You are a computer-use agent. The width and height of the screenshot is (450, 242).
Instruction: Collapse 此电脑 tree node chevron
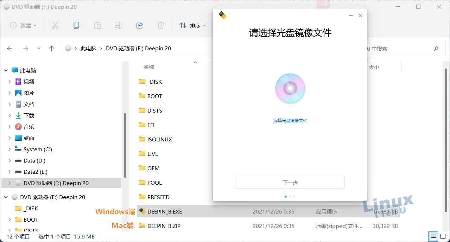6,70
